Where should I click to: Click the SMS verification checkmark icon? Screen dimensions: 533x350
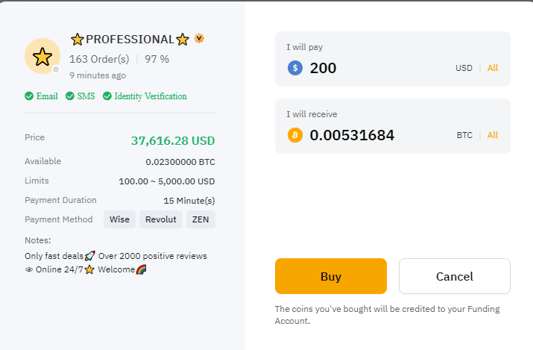tap(69, 96)
